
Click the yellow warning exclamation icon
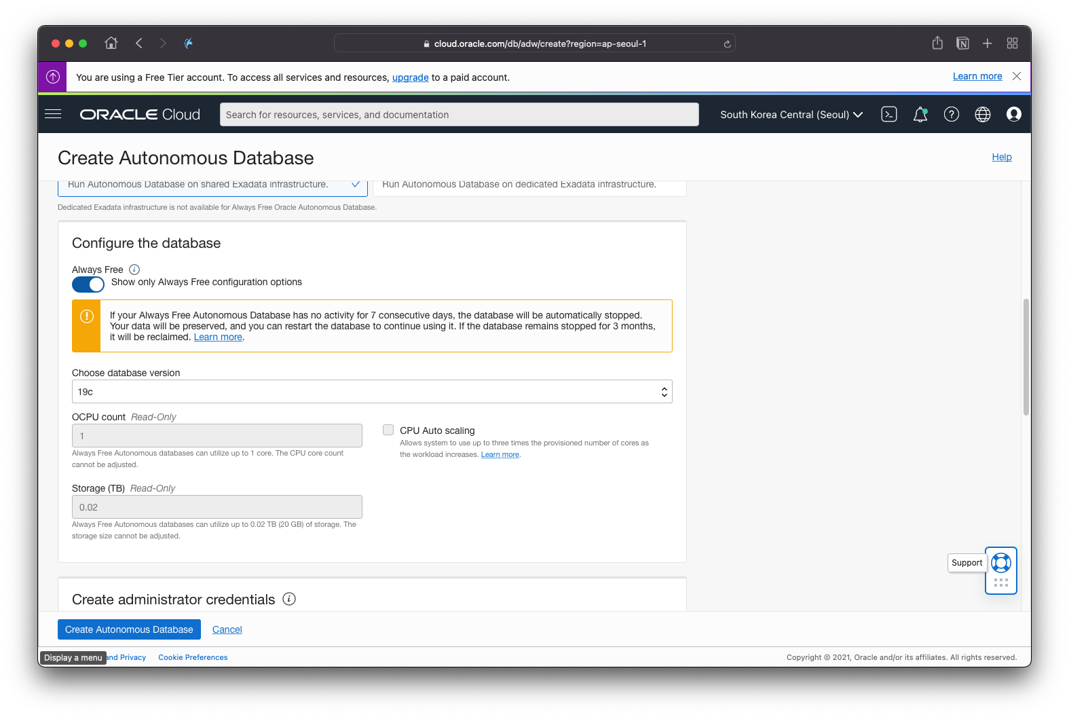point(87,316)
